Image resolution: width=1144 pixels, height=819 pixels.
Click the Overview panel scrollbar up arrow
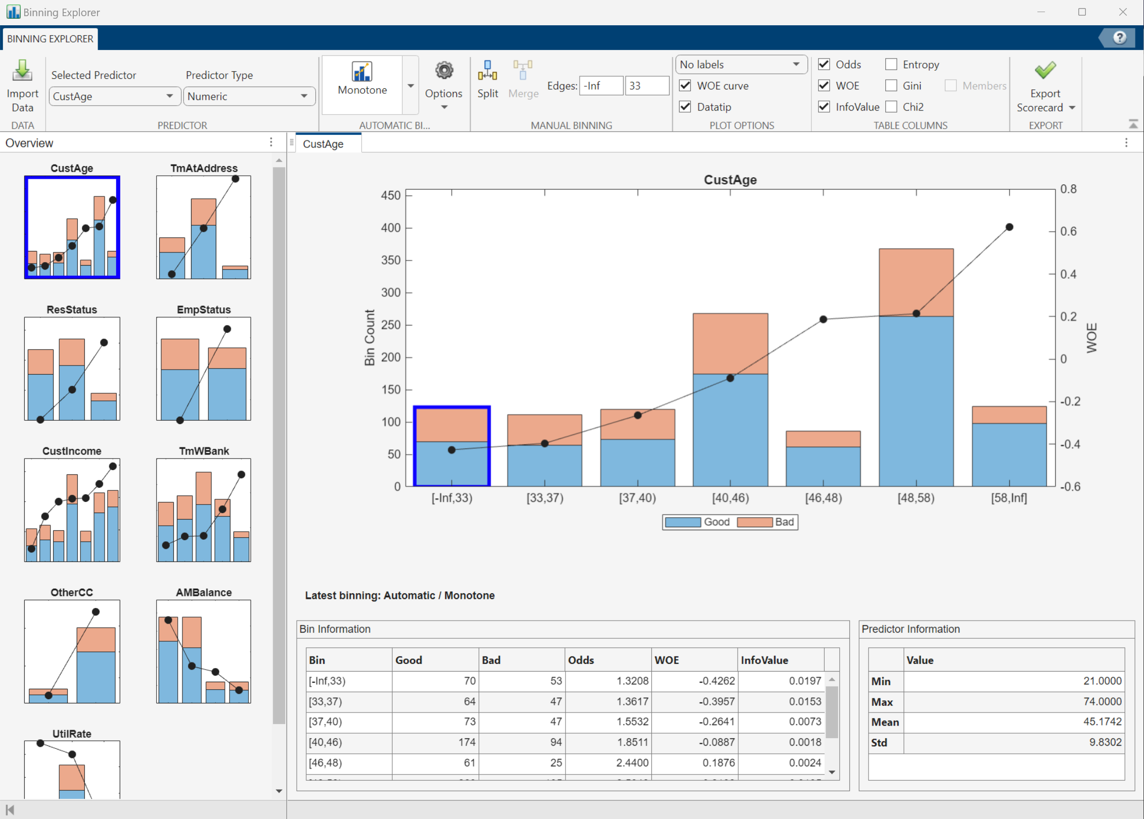pyautogui.click(x=279, y=160)
